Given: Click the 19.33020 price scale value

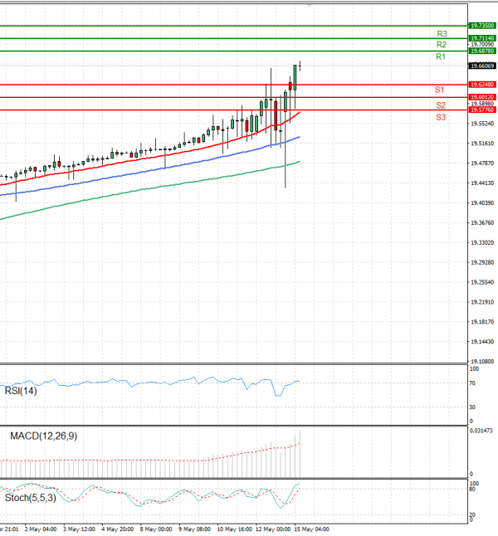Looking at the screenshot, I should tap(482, 242).
